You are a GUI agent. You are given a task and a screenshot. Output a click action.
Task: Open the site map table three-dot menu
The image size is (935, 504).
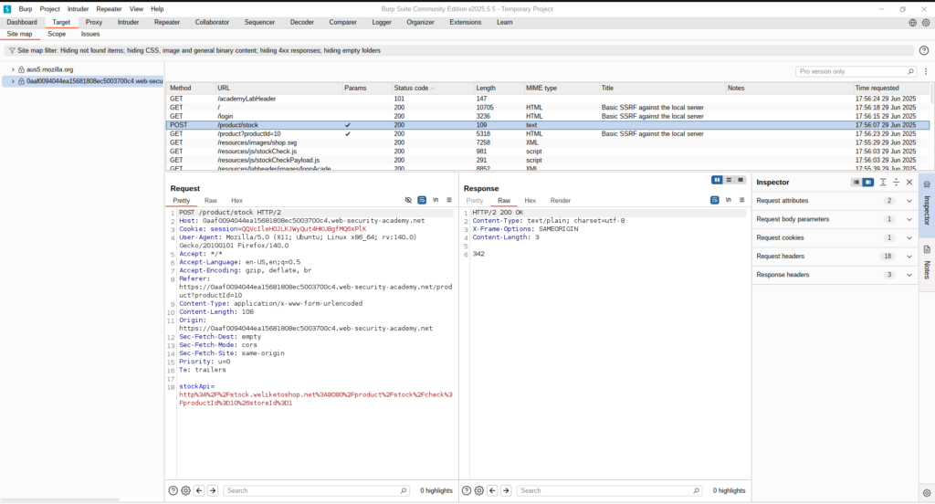click(924, 71)
